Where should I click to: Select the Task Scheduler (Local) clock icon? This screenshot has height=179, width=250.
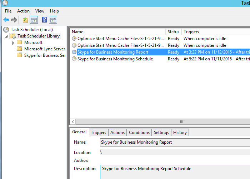[6, 30]
